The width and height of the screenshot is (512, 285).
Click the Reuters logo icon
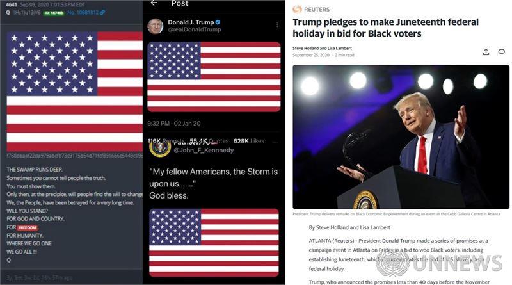[297, 9]
